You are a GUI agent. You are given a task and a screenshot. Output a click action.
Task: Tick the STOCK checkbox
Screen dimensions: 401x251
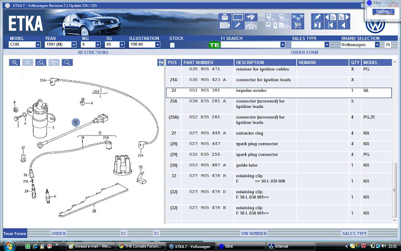pyautogui.click(x=172, y=45)
